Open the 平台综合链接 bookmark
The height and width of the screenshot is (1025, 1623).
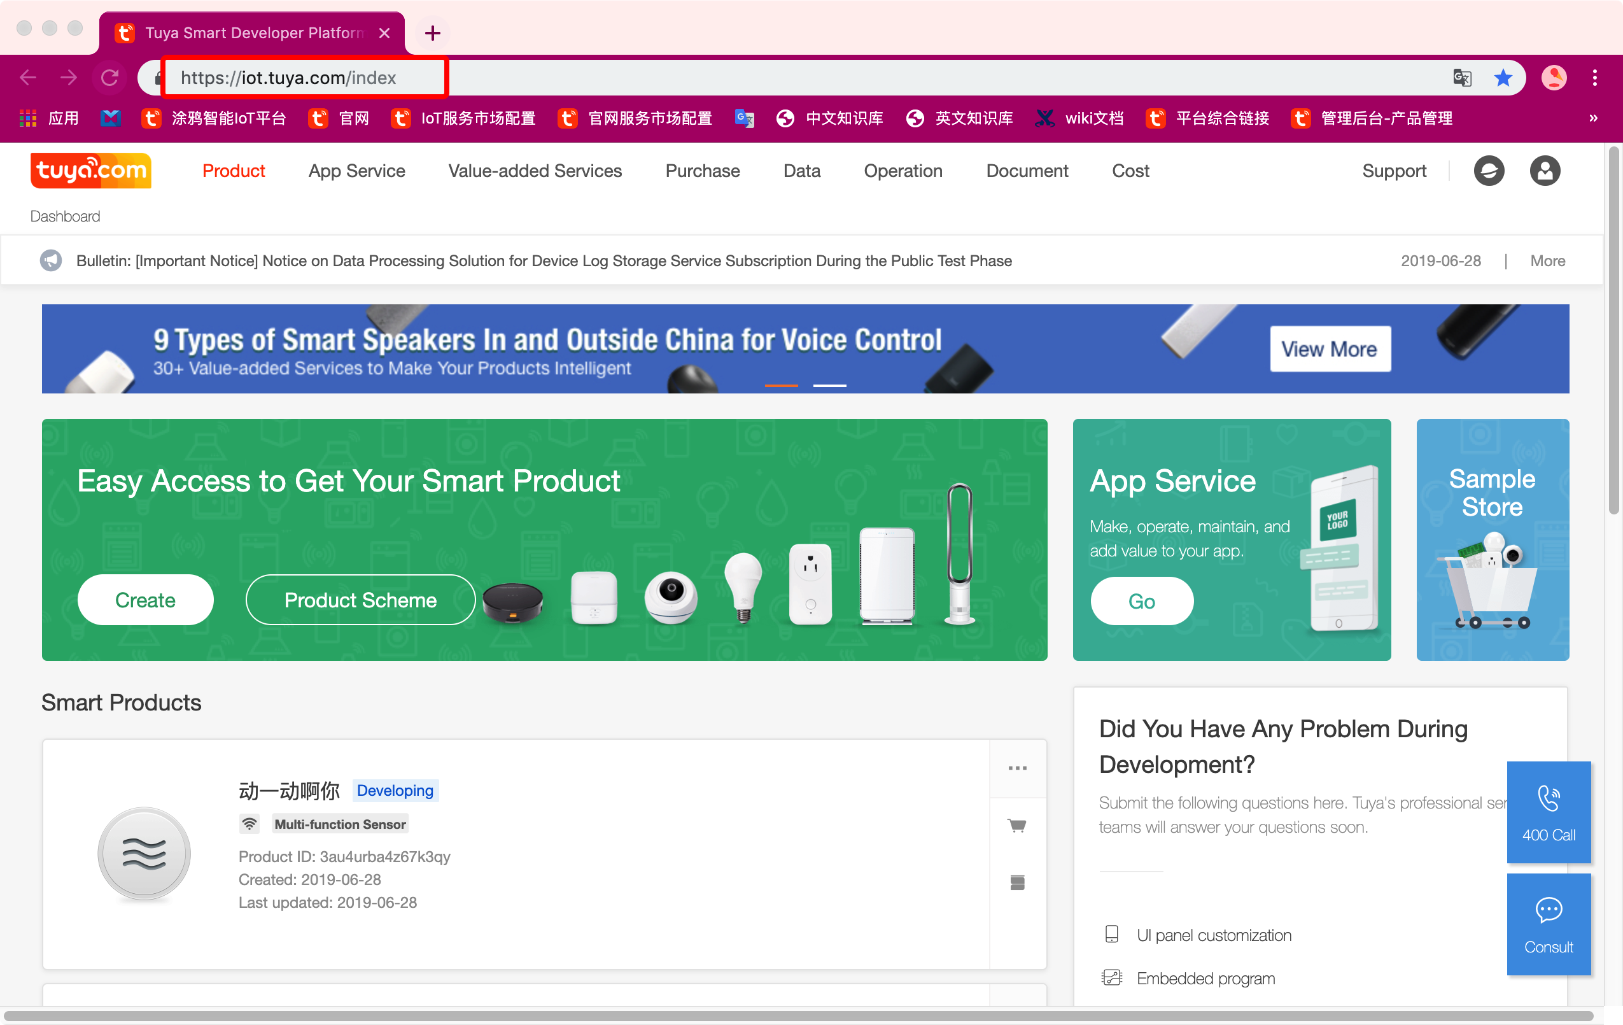(1209, 118)
